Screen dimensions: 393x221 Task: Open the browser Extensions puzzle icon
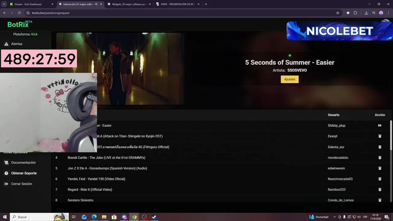(x=356, y=13)
